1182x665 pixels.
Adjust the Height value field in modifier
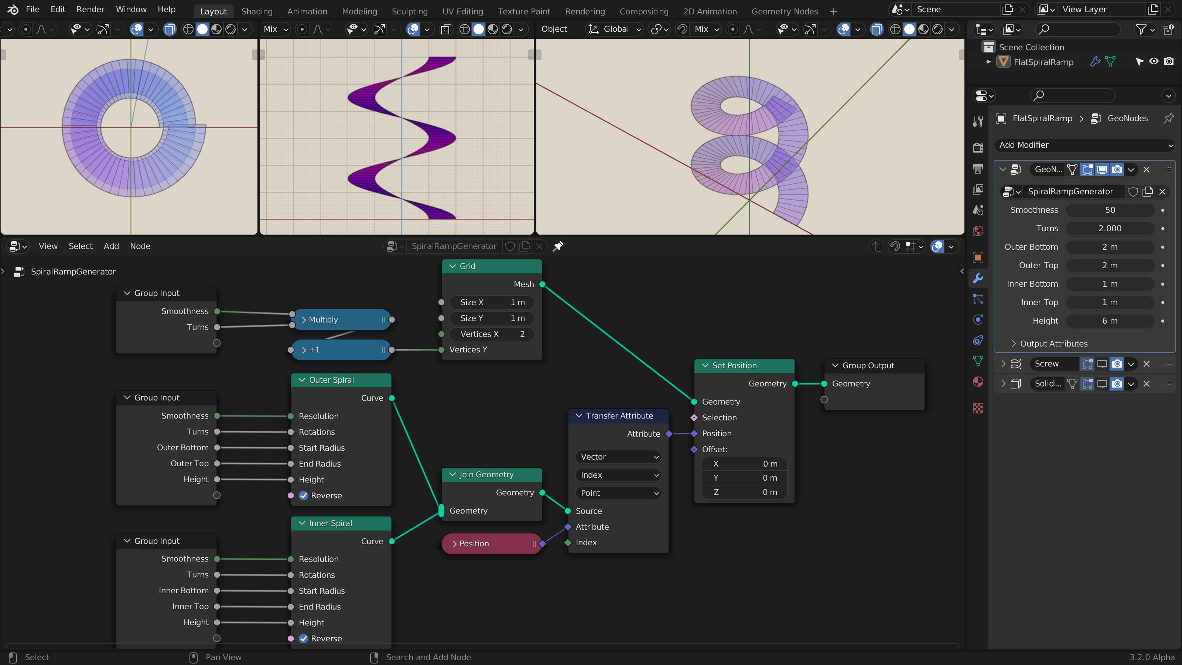coord(1110,321)
